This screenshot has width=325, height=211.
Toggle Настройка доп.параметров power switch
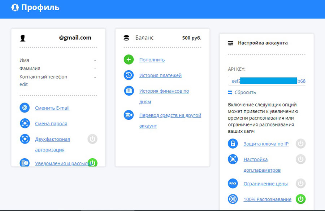pyautogui.click(x=300, y=159)
